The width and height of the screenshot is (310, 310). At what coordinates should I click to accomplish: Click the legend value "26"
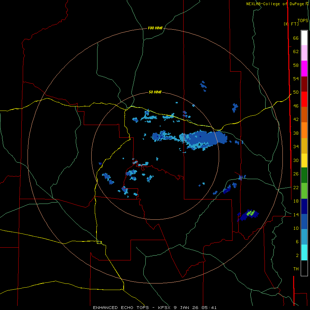coord(296,174)
